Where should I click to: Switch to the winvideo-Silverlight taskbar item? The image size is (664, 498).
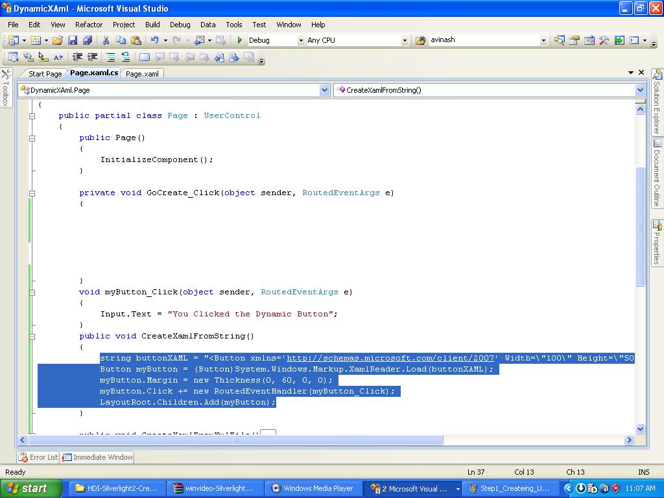(x=215, y=488)
